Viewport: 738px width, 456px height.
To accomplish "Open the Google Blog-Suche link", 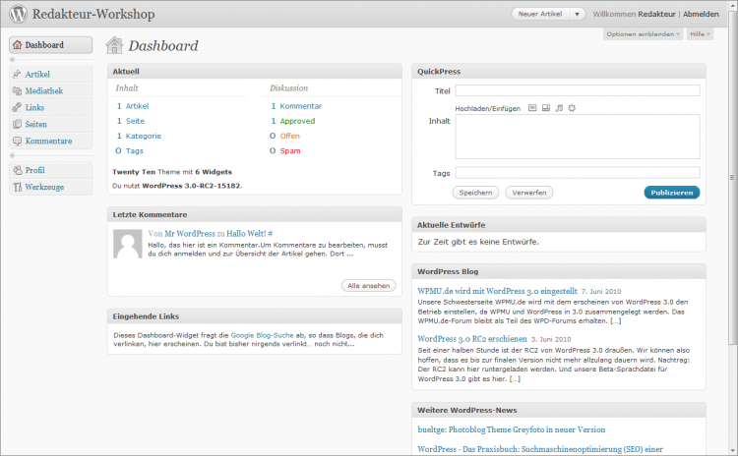I will pyautogui.click(x=262, y=336).
